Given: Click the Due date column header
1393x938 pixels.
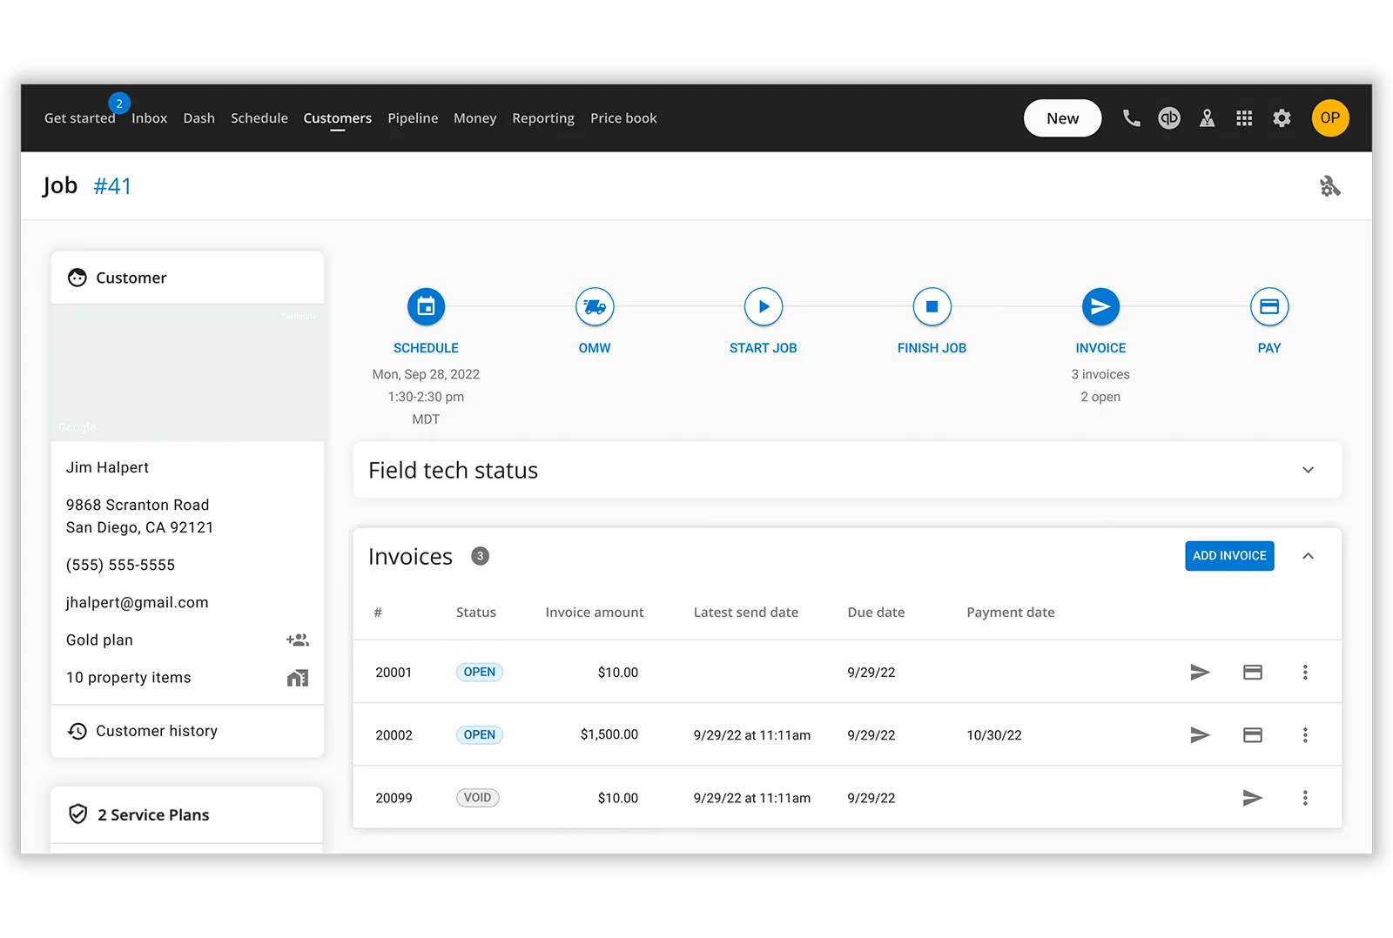Looking at the screenshot, I should 876,613.
